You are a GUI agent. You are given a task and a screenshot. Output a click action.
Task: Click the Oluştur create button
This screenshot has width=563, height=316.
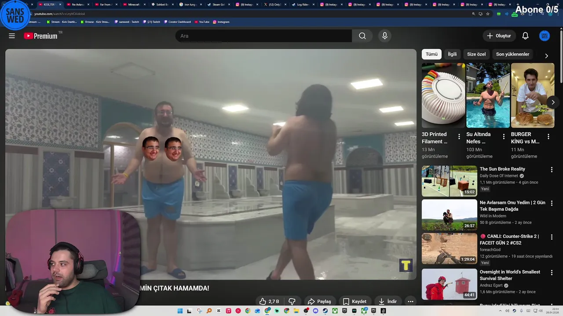499,36
